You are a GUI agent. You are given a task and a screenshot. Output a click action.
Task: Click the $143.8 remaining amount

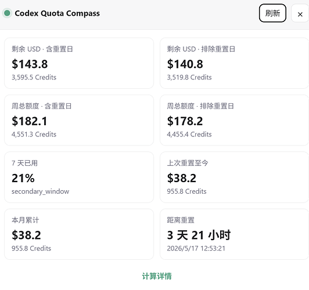[30, 64]
